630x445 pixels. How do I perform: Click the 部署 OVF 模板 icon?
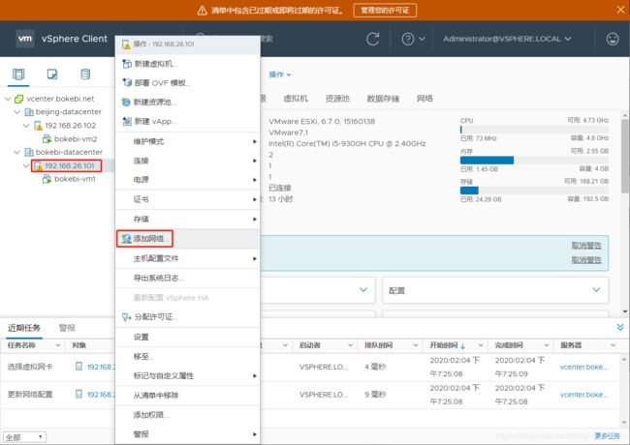click(127, 82)
